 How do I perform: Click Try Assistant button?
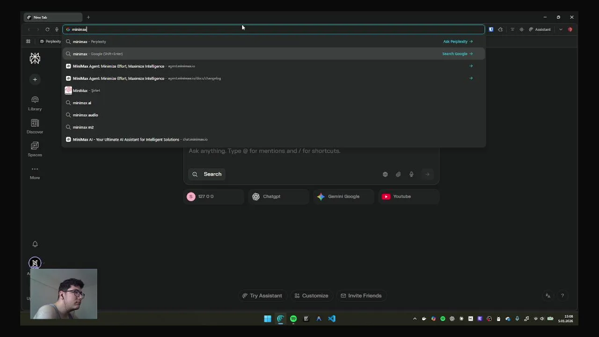coord(262,296)
